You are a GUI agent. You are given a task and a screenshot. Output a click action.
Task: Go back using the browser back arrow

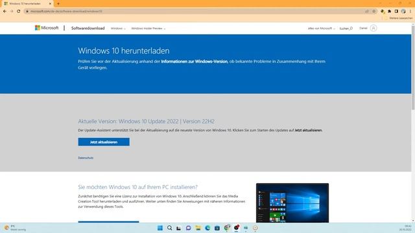click(x=5, y=12)
